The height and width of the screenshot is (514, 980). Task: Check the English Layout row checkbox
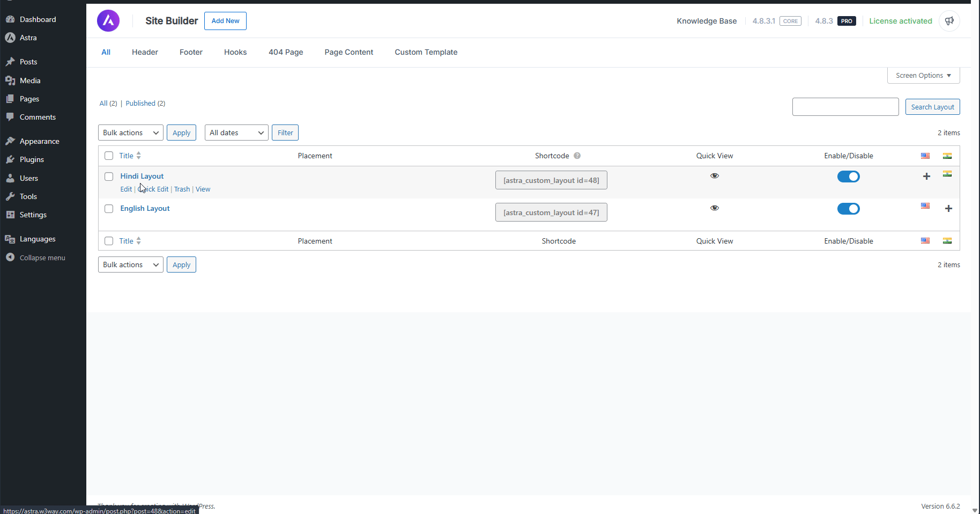(109, 209)
